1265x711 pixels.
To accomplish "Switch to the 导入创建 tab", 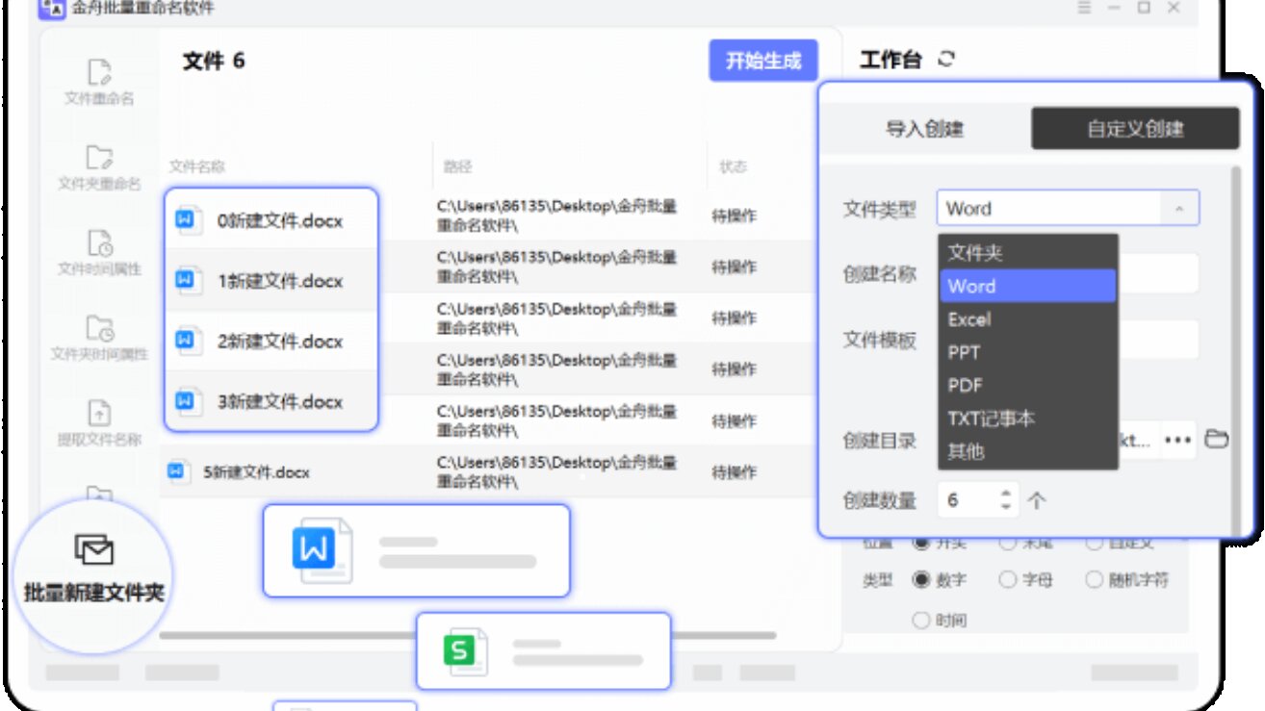I will click(926, 129).
